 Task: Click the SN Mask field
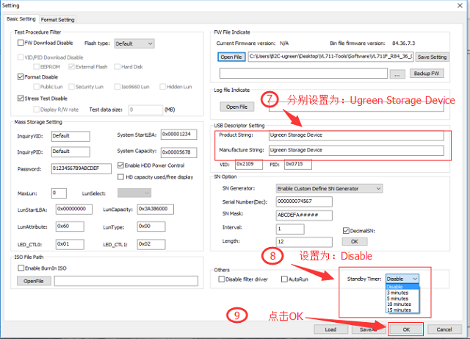pyautogui.click(x=304, y=215)
